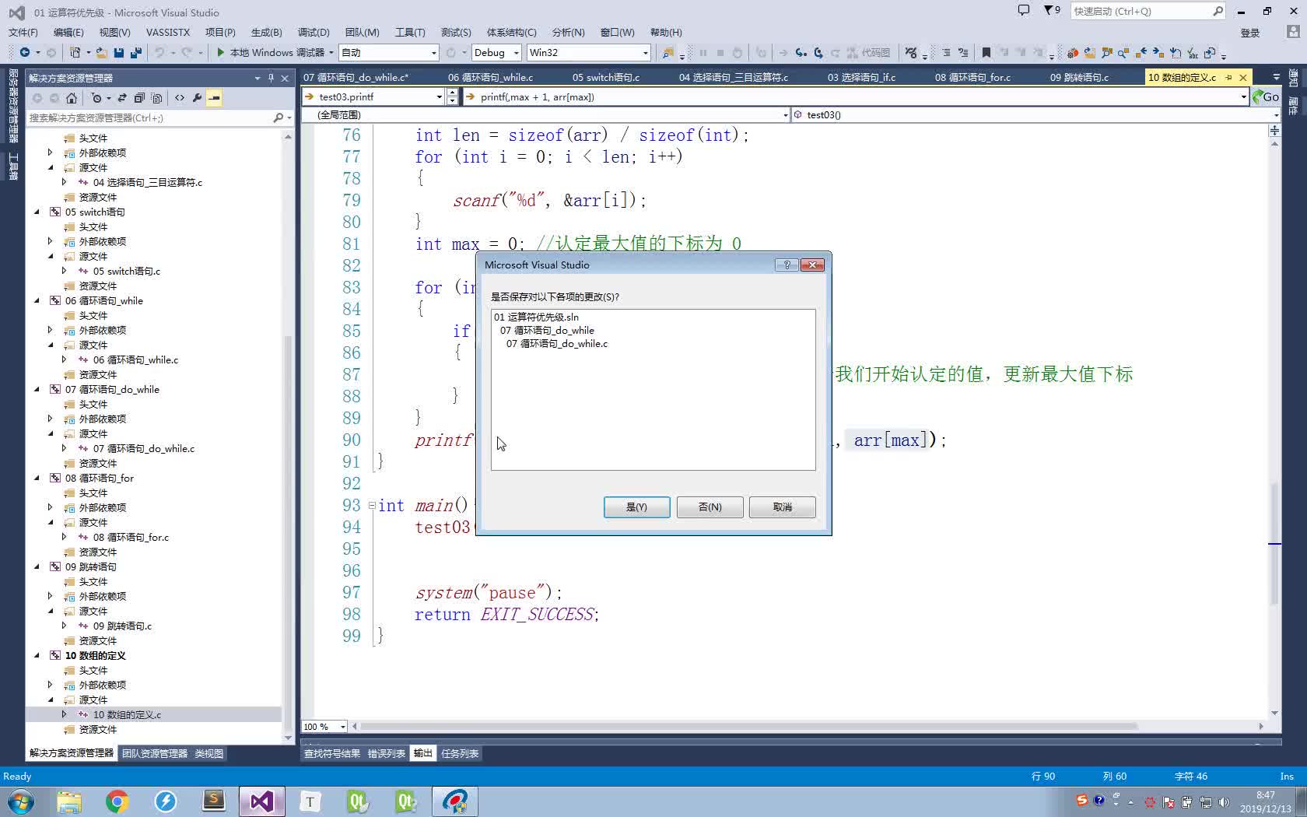
Task: Click the Windows Start button
Action: point(21,801)
